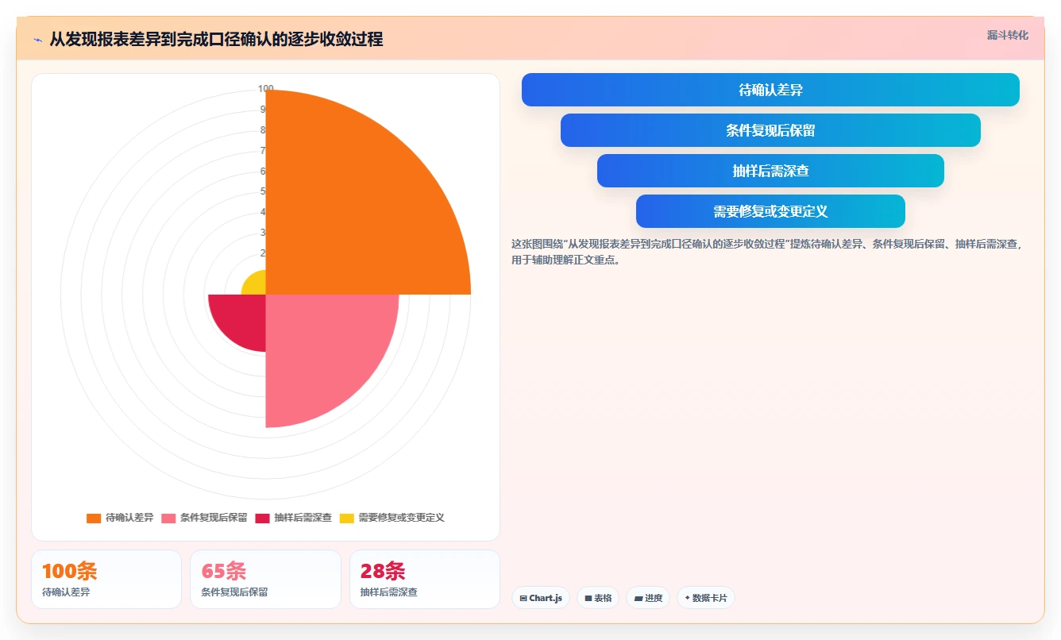Click the 数据卡片 tag chip

[x=706, y=598]
